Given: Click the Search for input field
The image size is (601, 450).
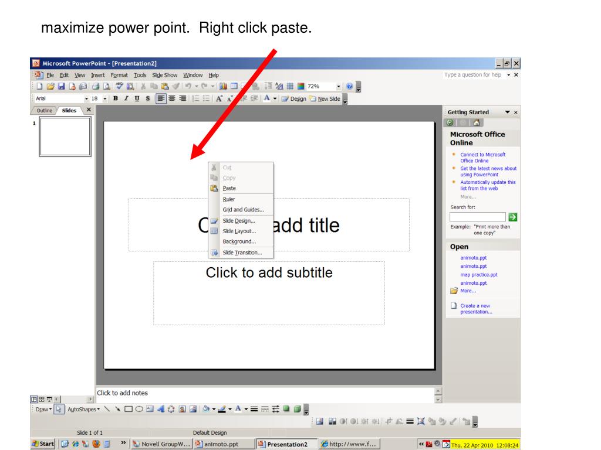Looking at the screenshot, I should pos(478,217).
